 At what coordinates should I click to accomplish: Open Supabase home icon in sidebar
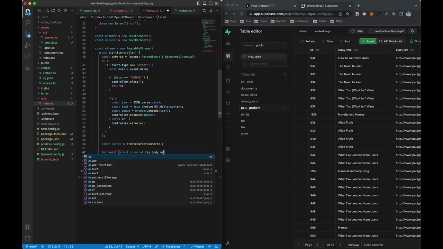(228, 43)
